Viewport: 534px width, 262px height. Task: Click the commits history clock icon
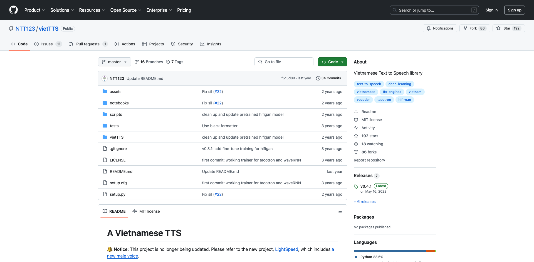tap(318, 78)
